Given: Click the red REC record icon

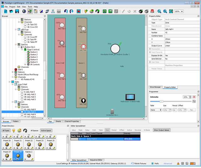Looking at the screenshot, I should click(x=152, y=11).
